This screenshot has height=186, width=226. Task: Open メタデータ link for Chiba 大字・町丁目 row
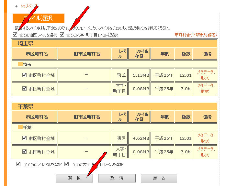[x=205, y=149]
